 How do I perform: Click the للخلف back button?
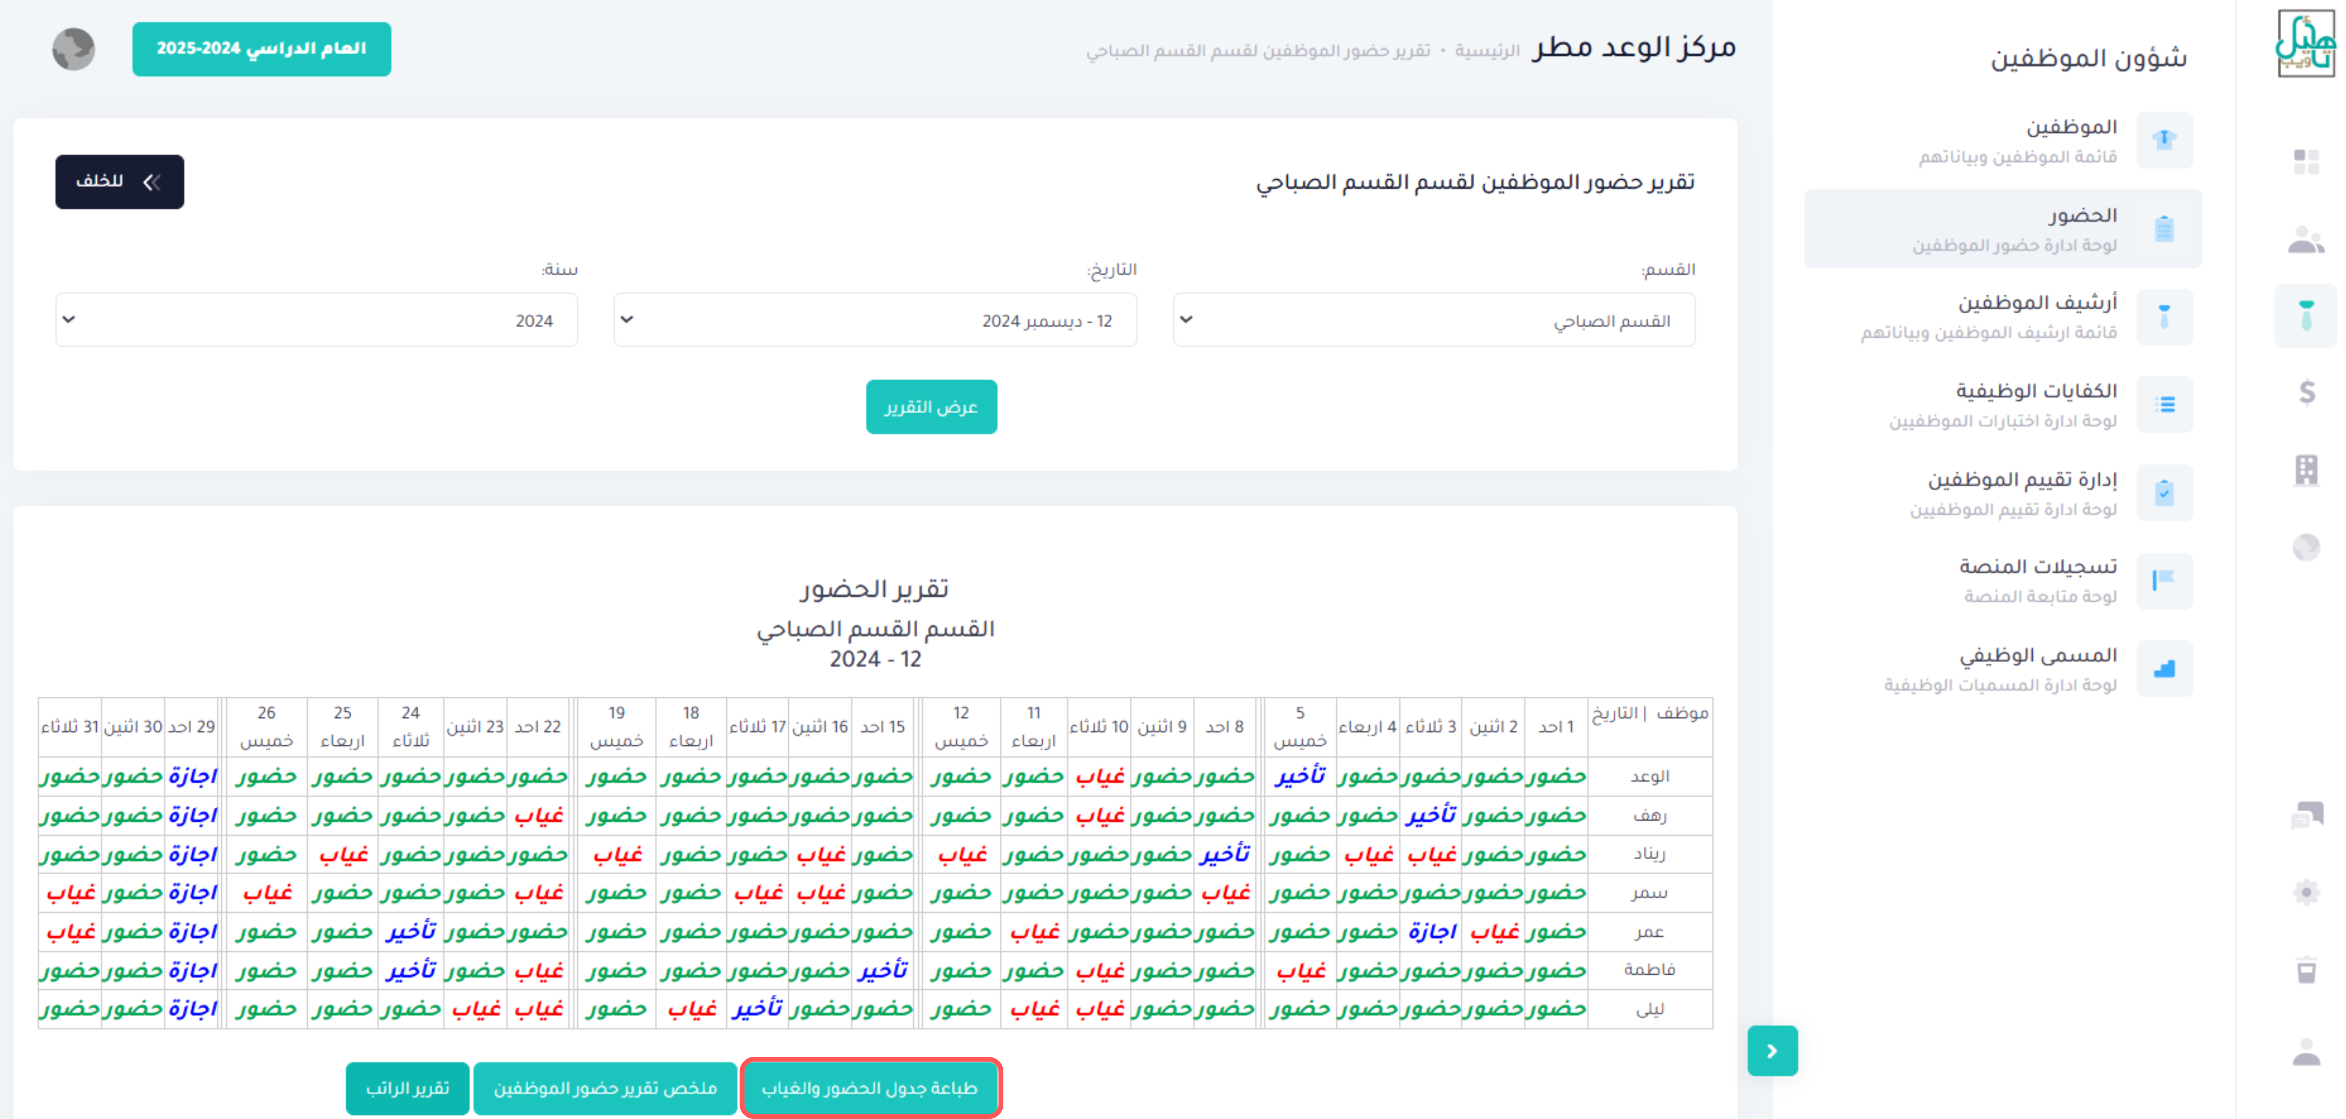pos(119,182)
